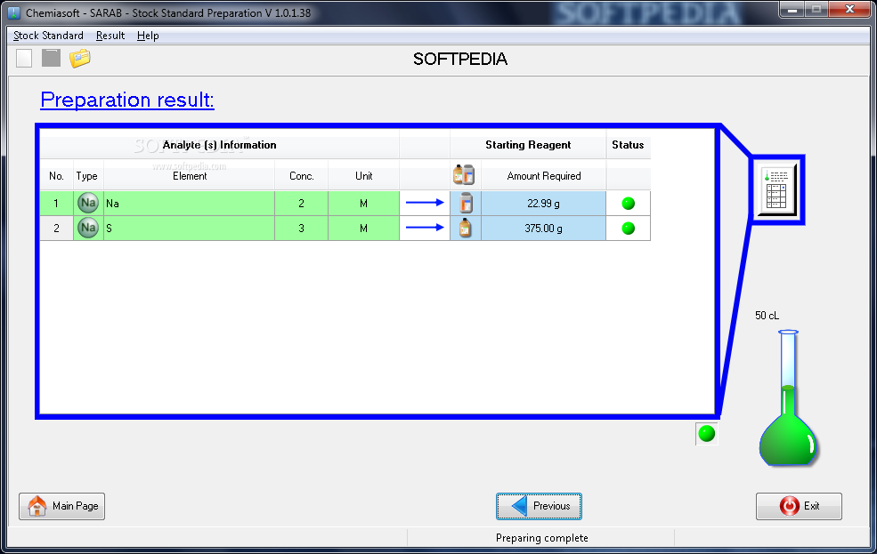This screenshot has width=877, height=554.
Task: Click the application icon in title bar
Action: pyautogui.click(x=14, y=12)
